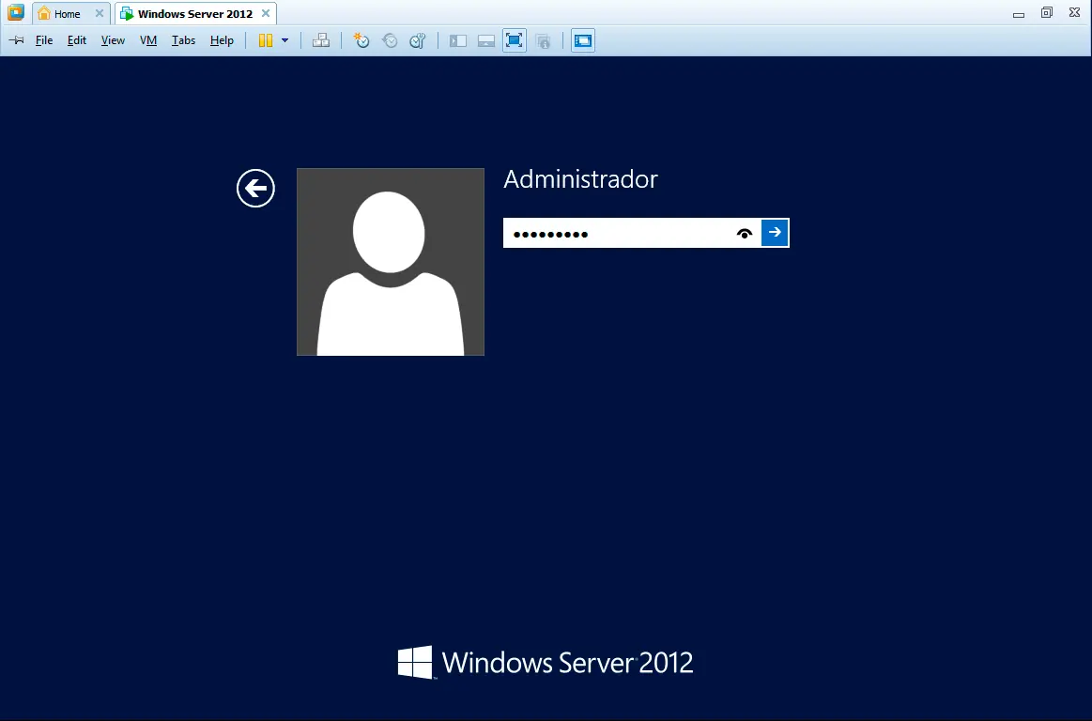Close the Home tab
The width and height of the screenshot is (1092, 721).
tap(99, 13)
